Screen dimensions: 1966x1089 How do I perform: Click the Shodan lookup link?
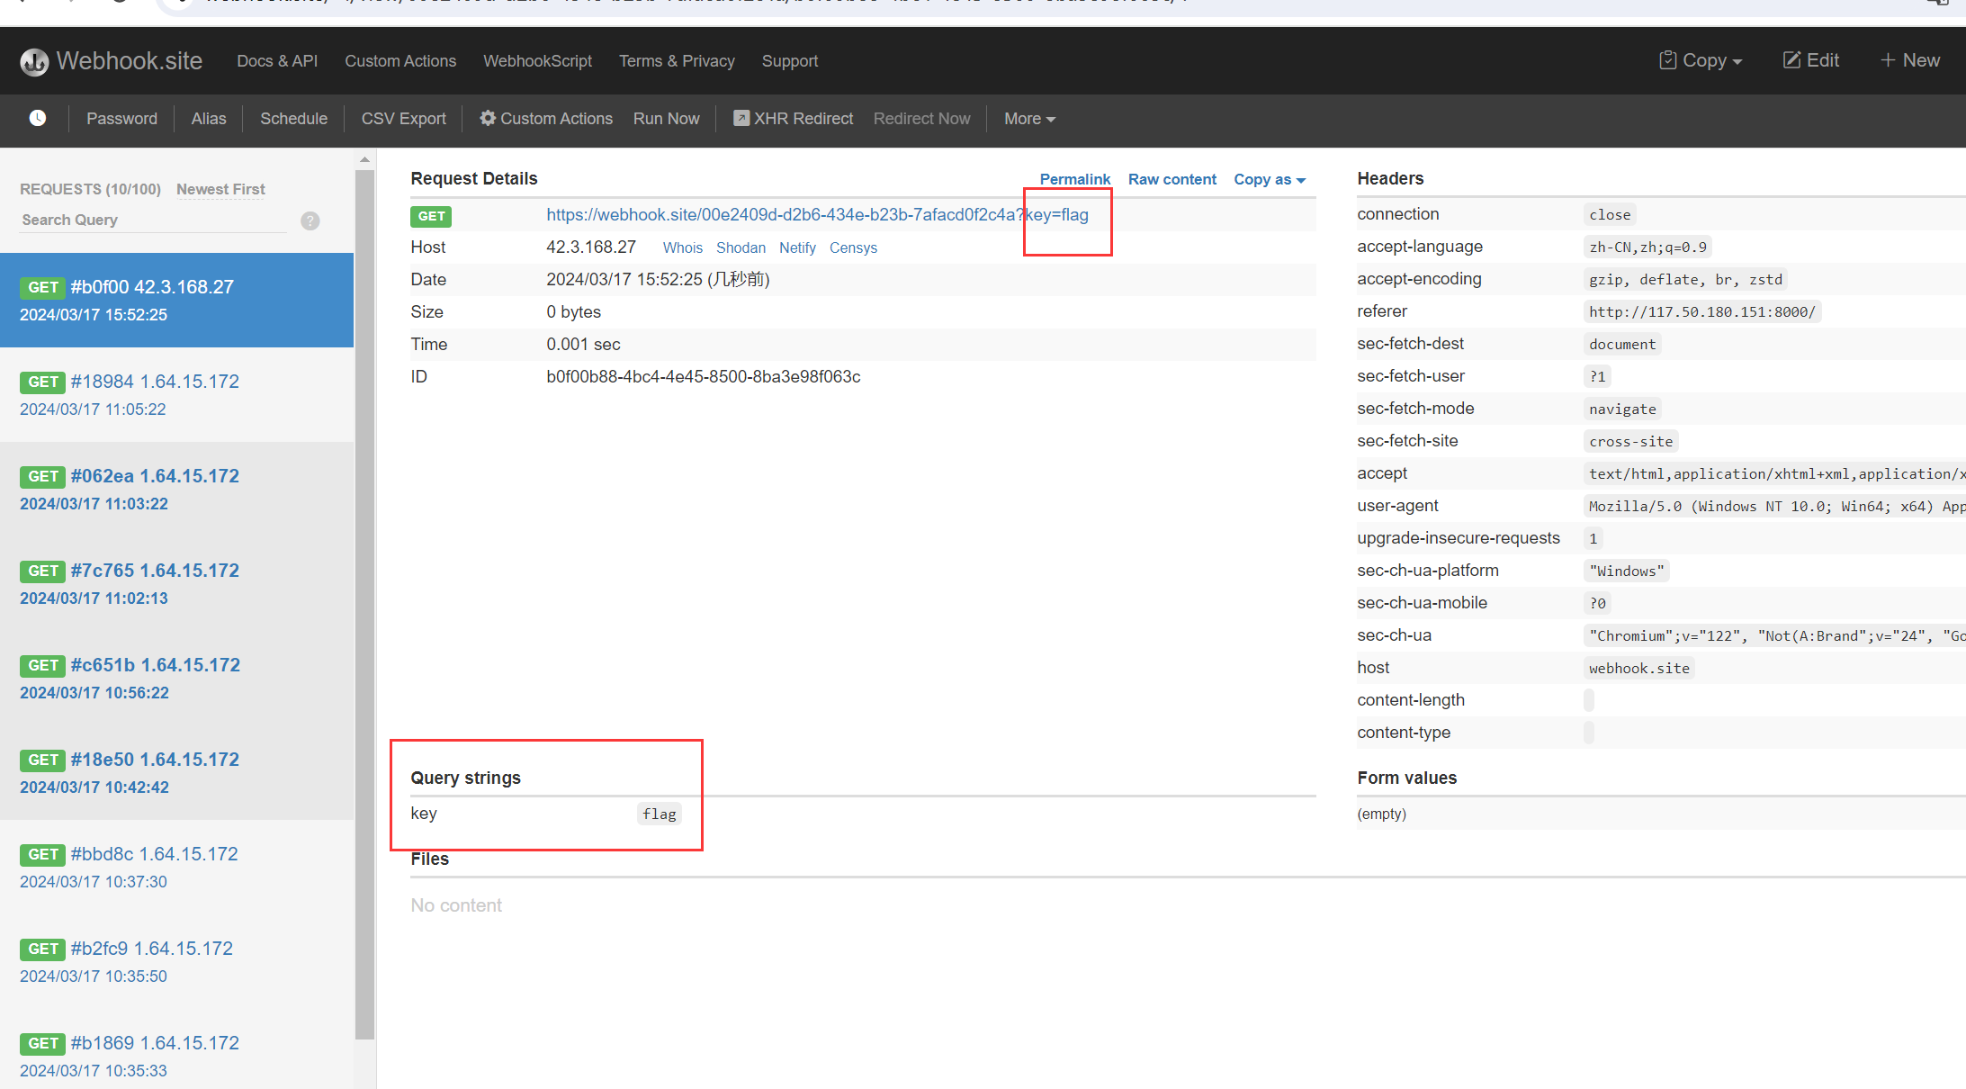[741, 247]
